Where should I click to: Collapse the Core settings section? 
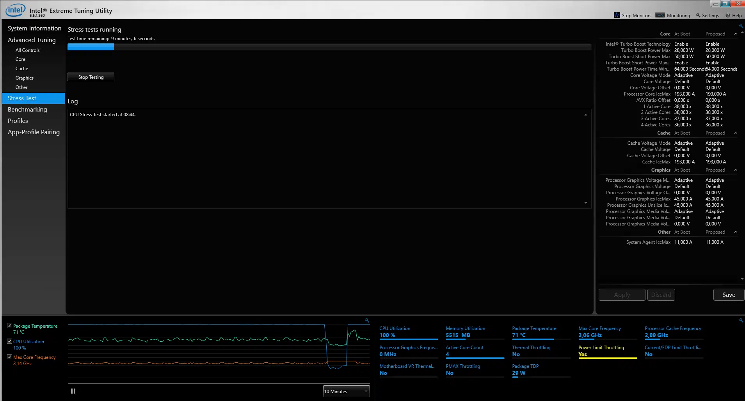click(736, 34)
